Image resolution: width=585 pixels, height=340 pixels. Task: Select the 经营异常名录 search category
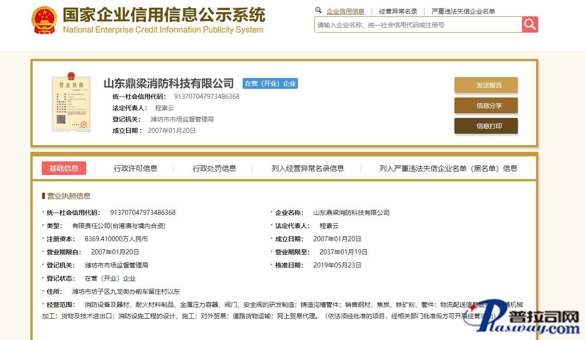tap(398, 11)
